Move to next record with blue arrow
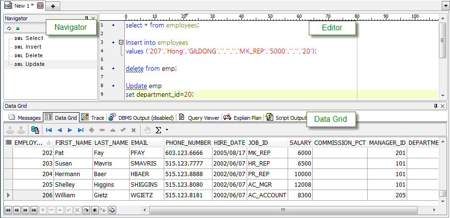The height and width of the screenshot is (218, 450). [70, 130]
